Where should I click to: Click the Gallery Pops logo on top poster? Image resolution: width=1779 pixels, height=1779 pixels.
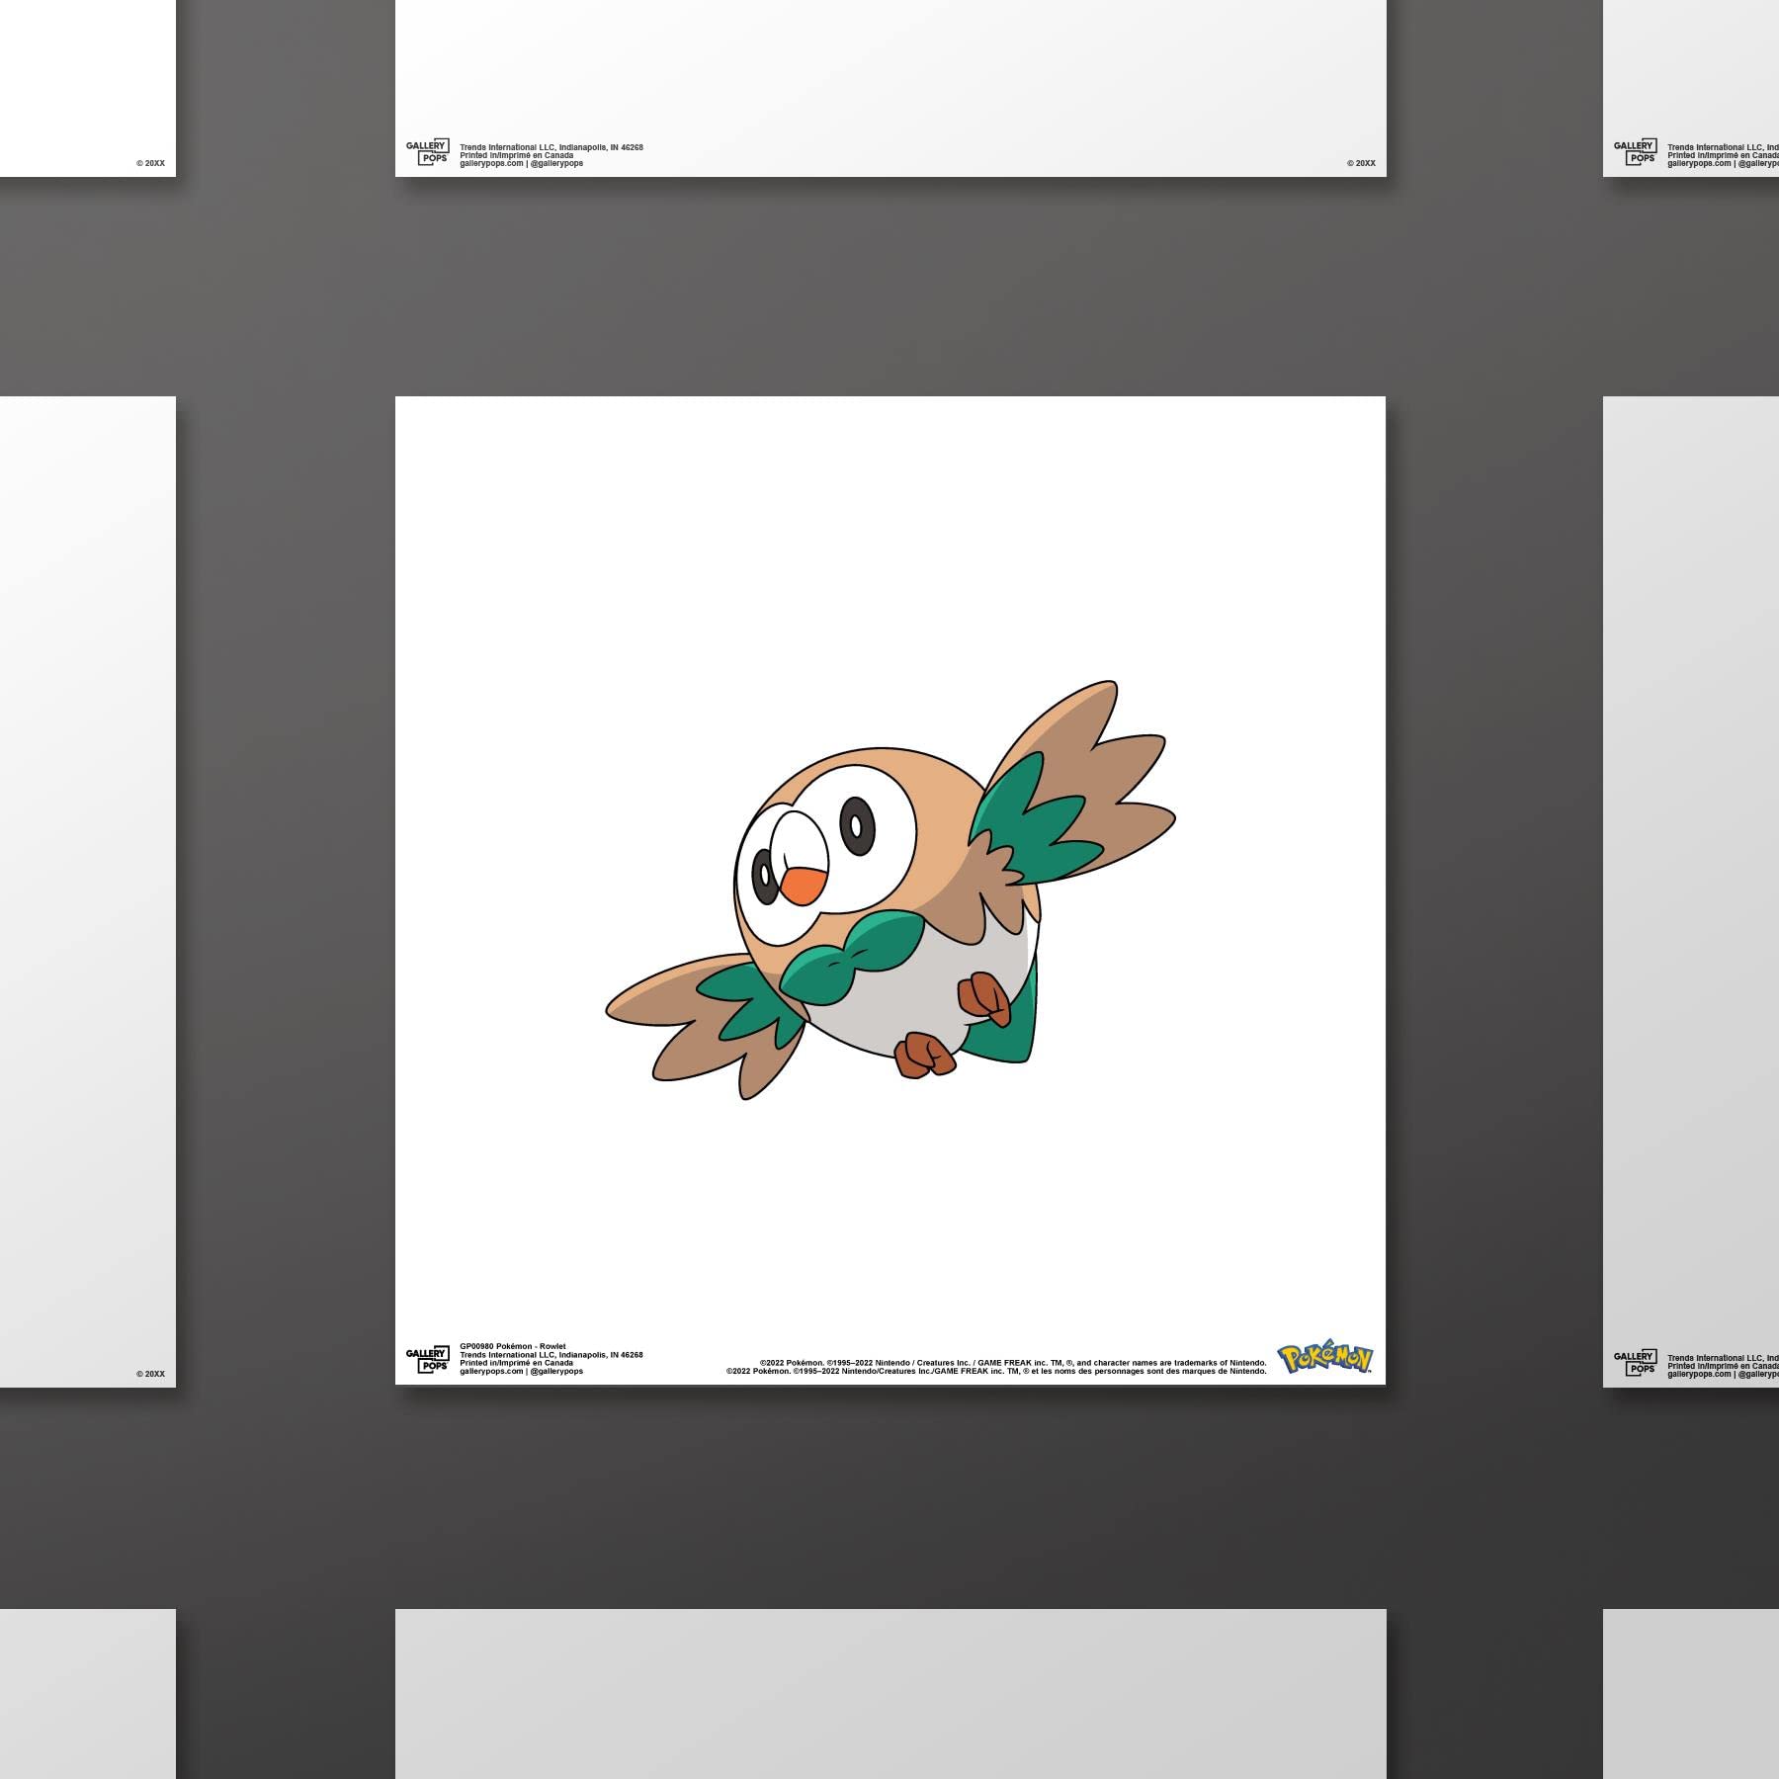[x=426, y=152]
